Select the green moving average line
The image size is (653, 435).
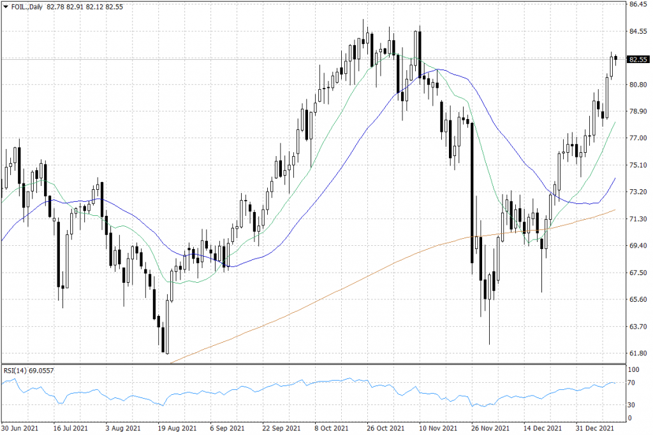click(319, 145)
